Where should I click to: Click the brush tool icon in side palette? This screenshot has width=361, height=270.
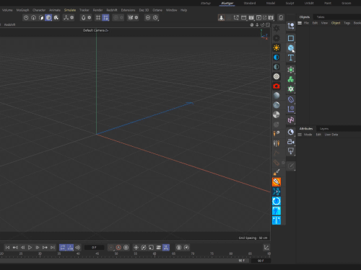pos(277,172)
